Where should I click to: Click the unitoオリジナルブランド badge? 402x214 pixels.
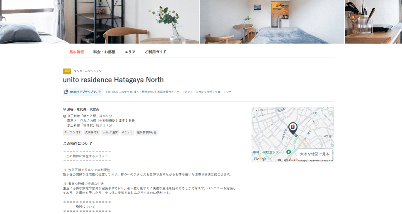(x=83, y=92)
